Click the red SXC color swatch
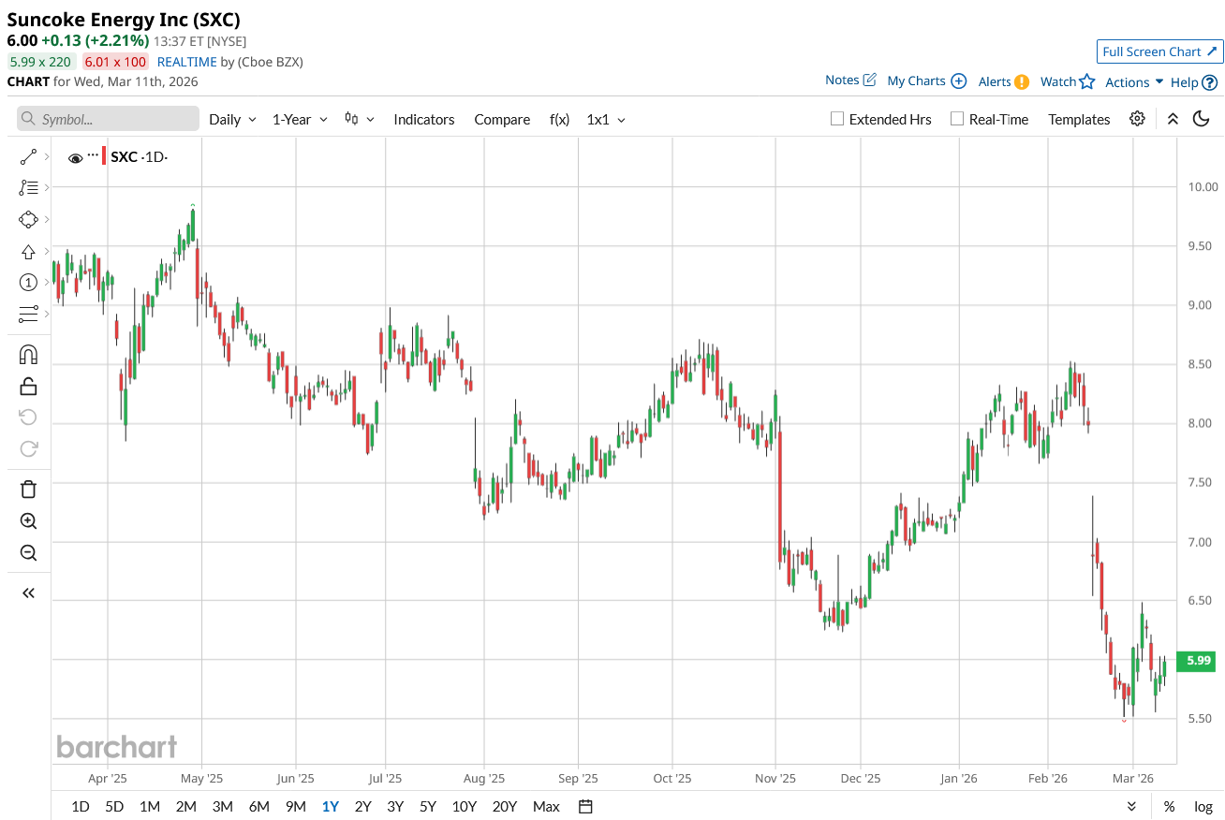This screenshot has width=1225, height=820. [102, 156]
